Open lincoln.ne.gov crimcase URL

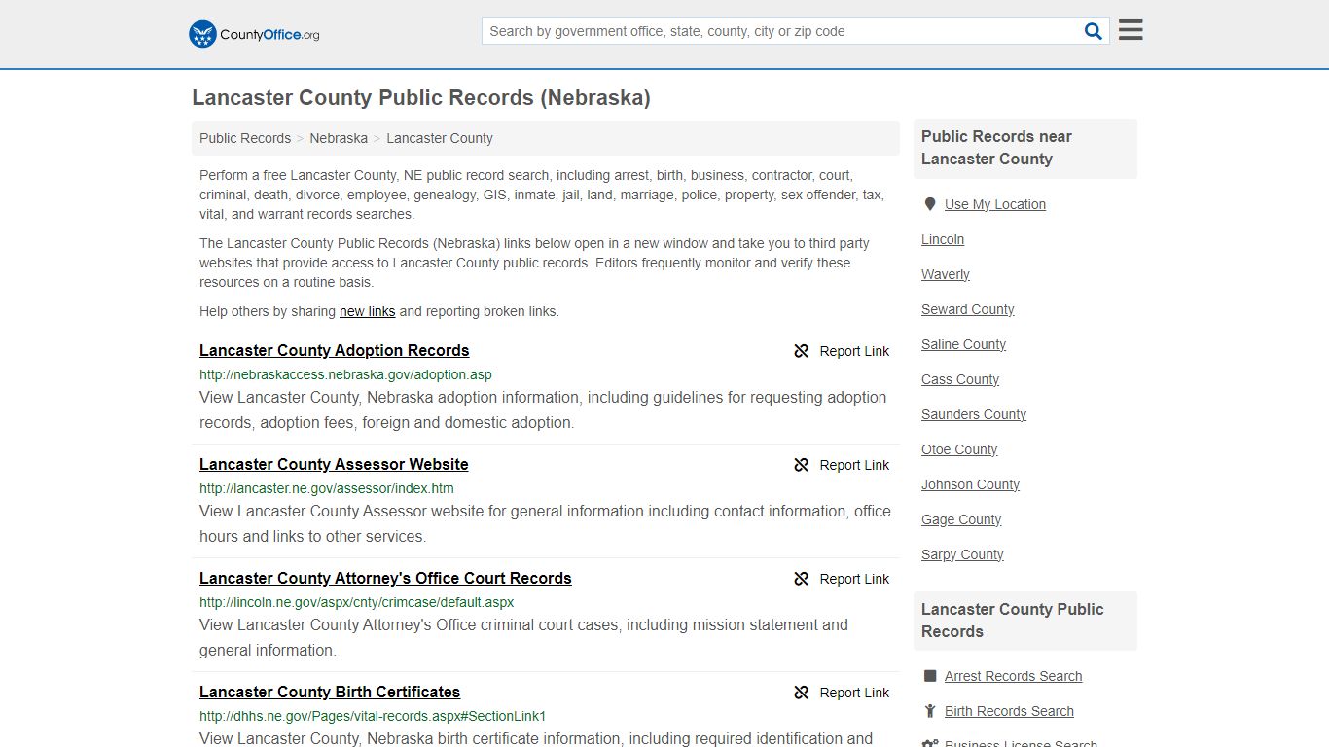[x=356, y=602]
